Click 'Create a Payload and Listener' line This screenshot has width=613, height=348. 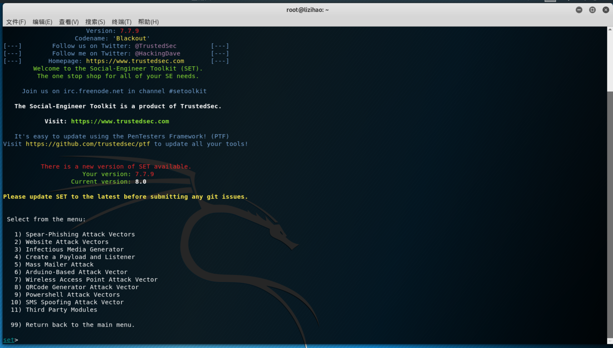(x=75, y=257)
